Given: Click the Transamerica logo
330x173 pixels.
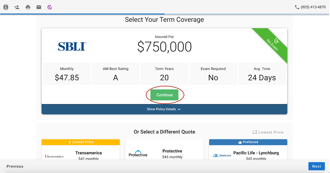Looking at the screenshot, I should (54, 156).
